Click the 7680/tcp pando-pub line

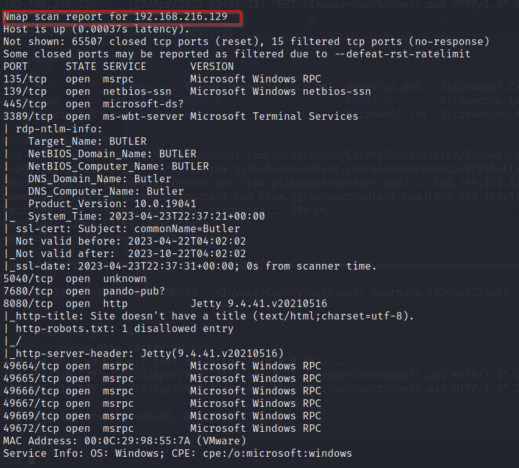point(84,291)
